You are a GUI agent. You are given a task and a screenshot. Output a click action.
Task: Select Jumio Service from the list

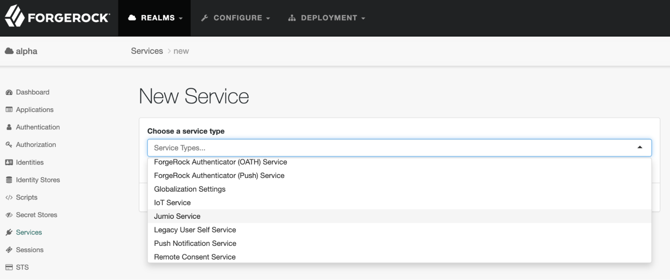coord(177,216)
